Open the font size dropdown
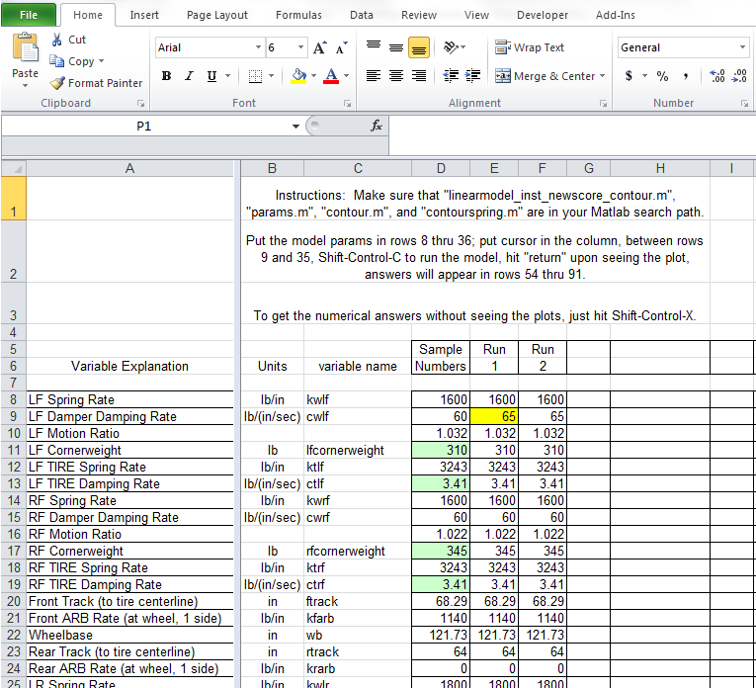756x688 pixels. (x=300, y=47)
